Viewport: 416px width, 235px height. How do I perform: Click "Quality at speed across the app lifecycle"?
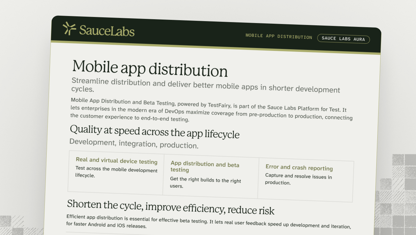pyautogui.click(x=155, y=132)
